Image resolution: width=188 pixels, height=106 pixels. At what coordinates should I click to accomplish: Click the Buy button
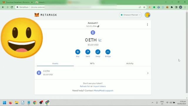coord(78,52)
